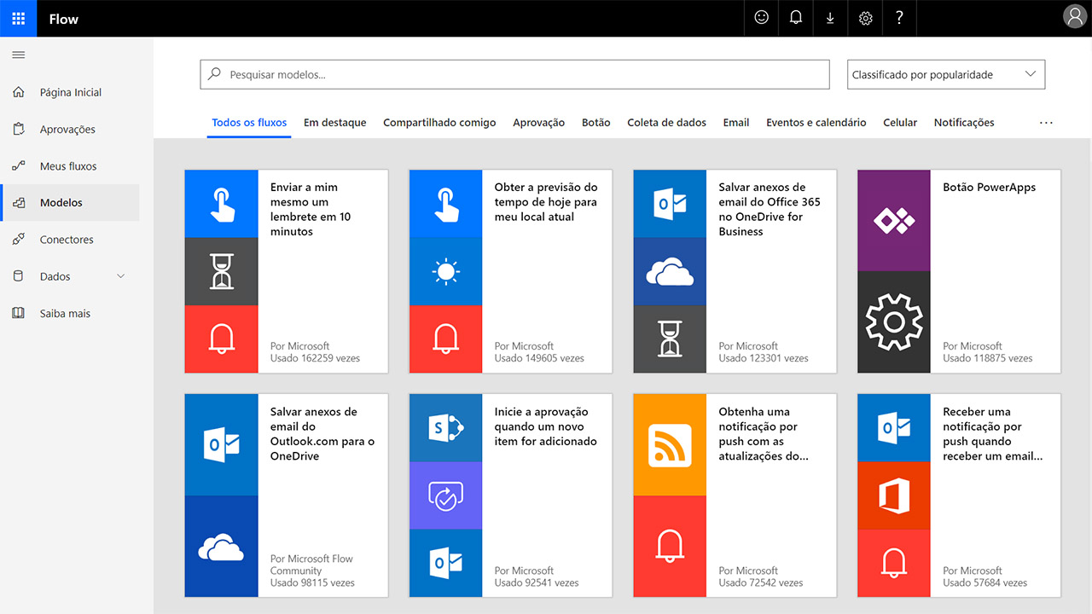Open Receber uma notificação por push template
This screenshot has height=614, width=1092.
993,433
